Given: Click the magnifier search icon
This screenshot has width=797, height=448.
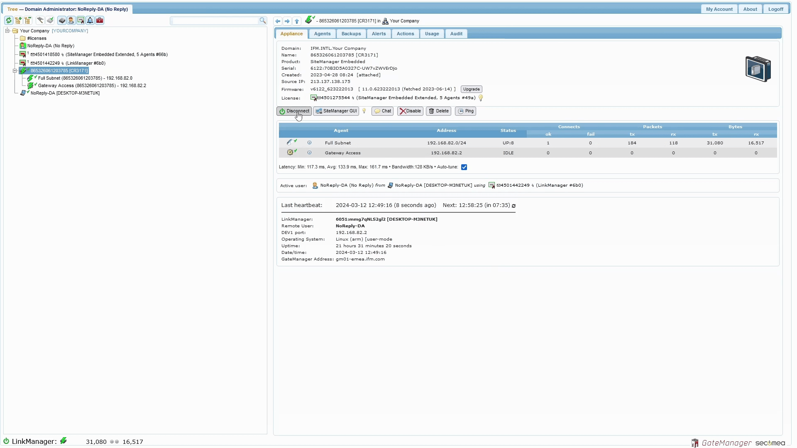Looking at the screenshot, I should tap(262, 20).
